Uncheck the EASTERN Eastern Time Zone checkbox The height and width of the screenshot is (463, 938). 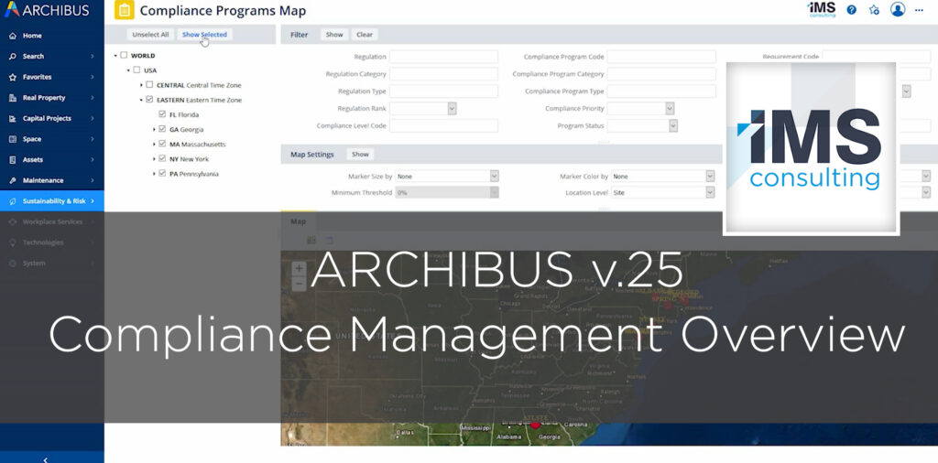(x=149, y=100)
